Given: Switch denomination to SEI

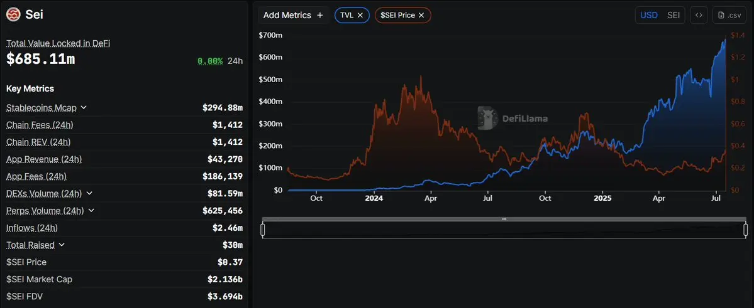Looking at the screenshot, I should pyautogui.click(x=674, y=15).
